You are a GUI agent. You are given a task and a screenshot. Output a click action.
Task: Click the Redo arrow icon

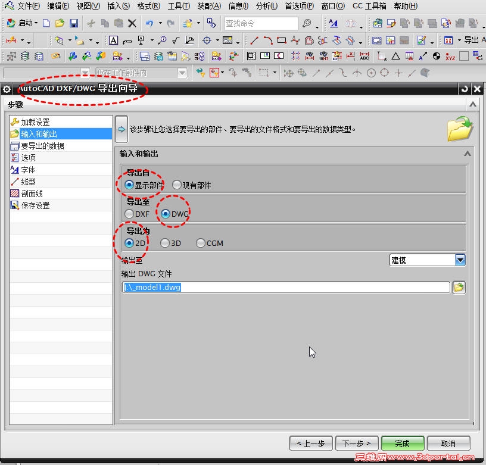pos(170,23)
